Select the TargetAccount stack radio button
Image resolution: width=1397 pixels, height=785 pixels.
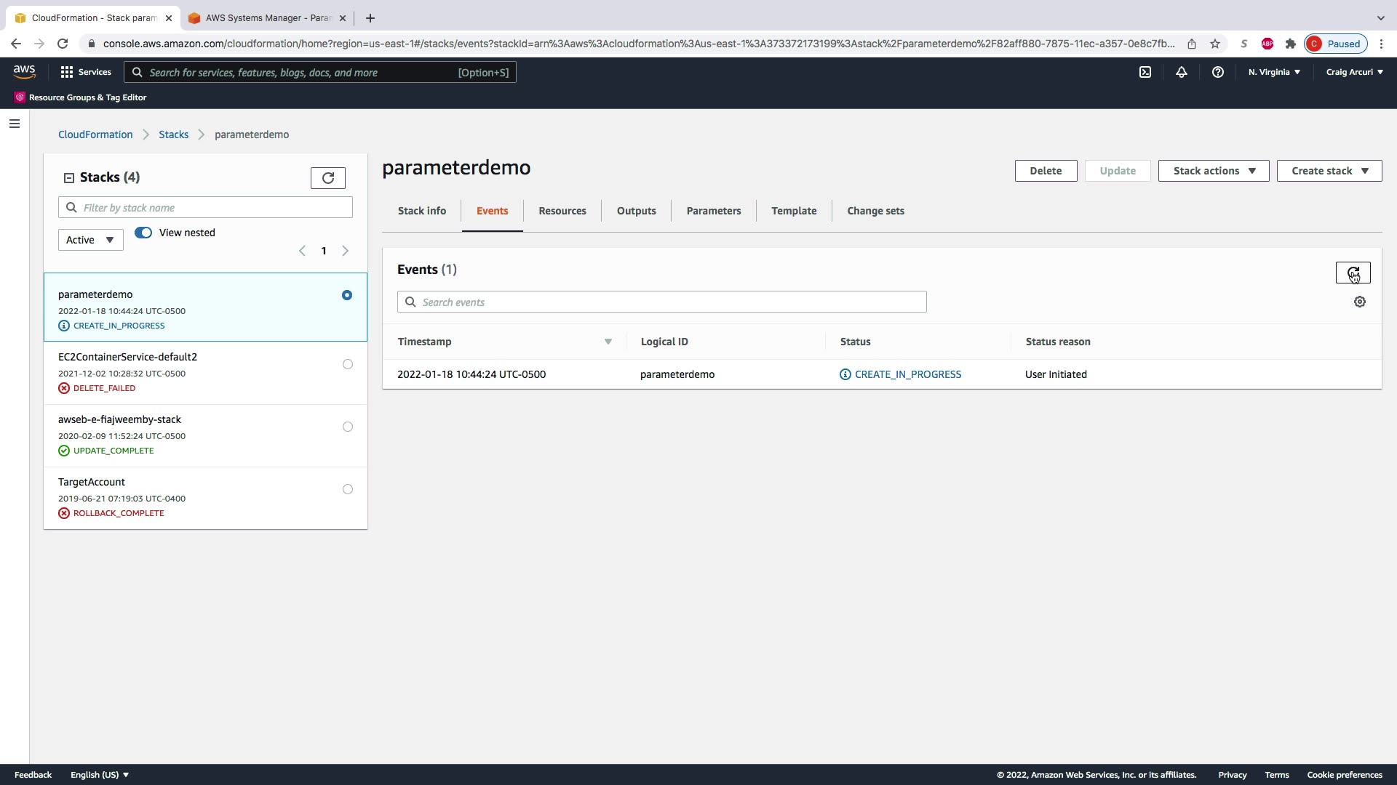(348, 489)
